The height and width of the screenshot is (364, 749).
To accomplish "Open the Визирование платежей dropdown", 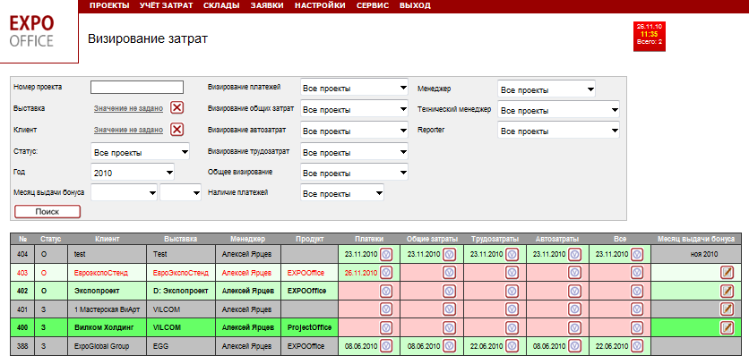I will click(x=354, y=89).
